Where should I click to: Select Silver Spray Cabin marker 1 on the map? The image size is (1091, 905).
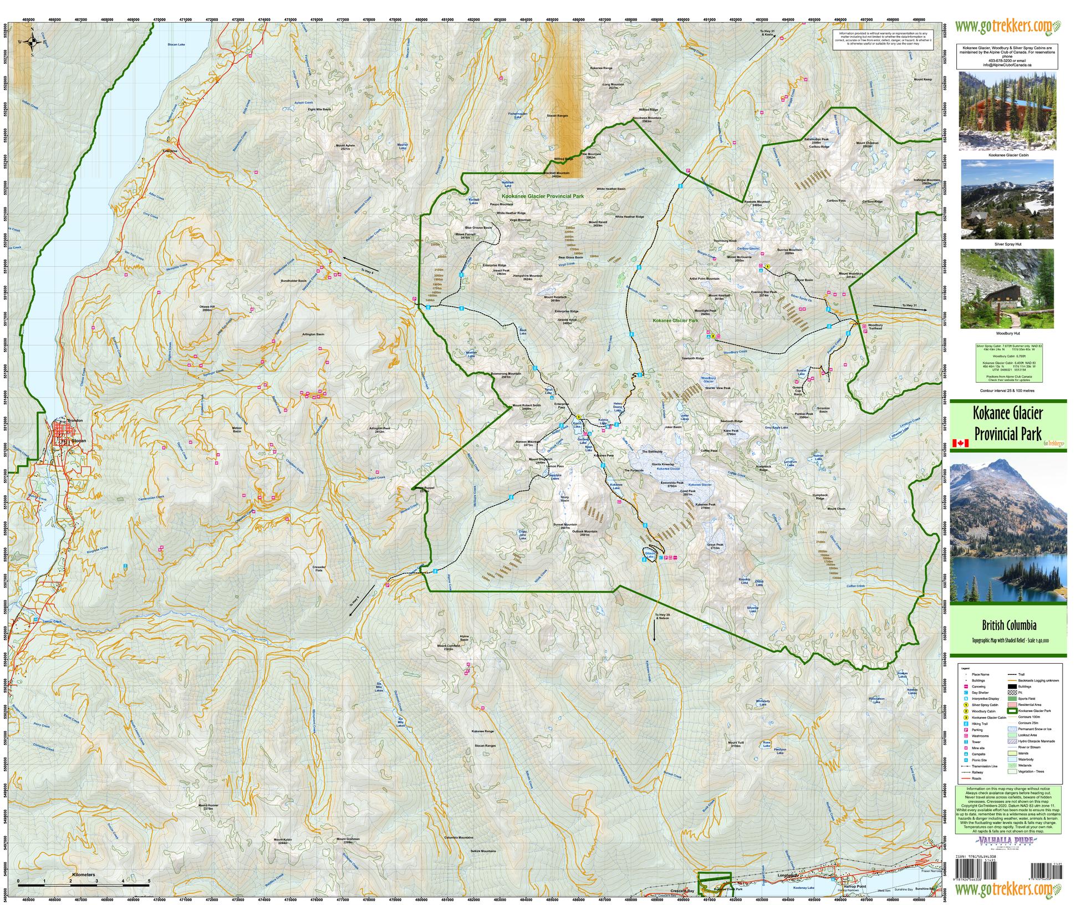[x=768, y=267]
